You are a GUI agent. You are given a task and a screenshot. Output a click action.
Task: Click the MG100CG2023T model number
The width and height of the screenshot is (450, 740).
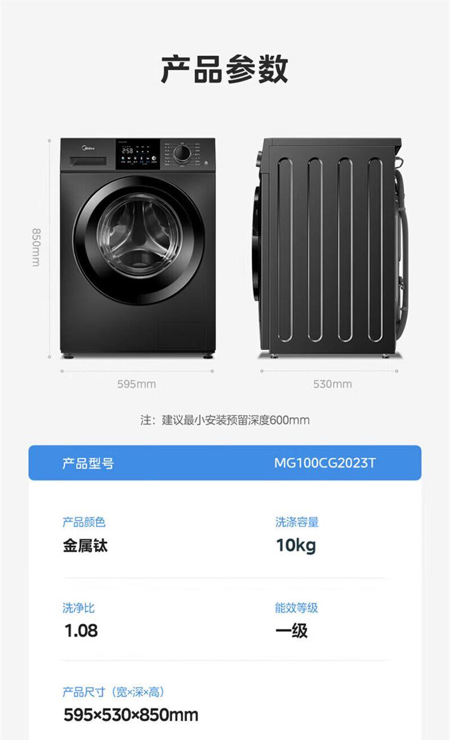pos(325,463)
